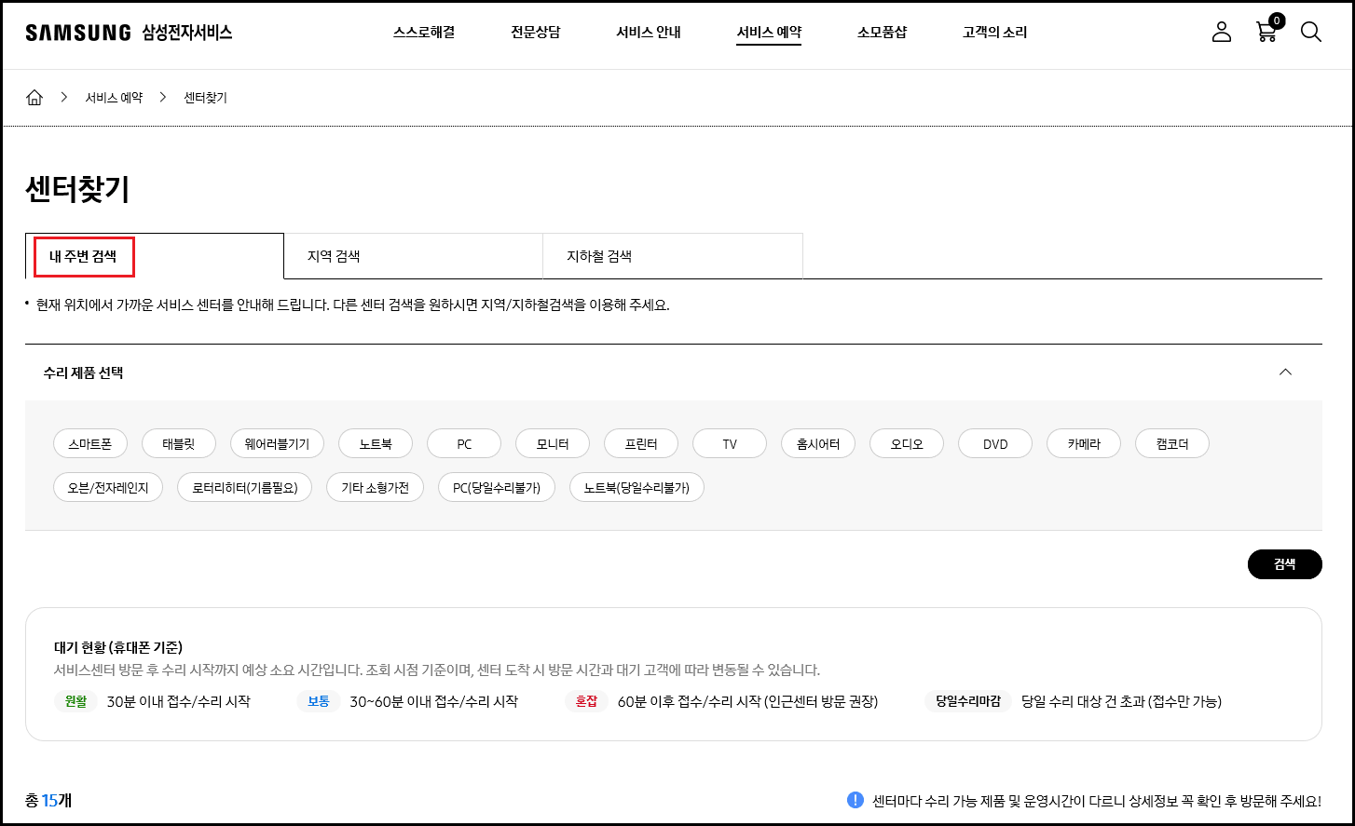Click the 30분 이내 접수/수리 시작 text
Viewport: 1355px width, 826px height.
pos(179,702)
